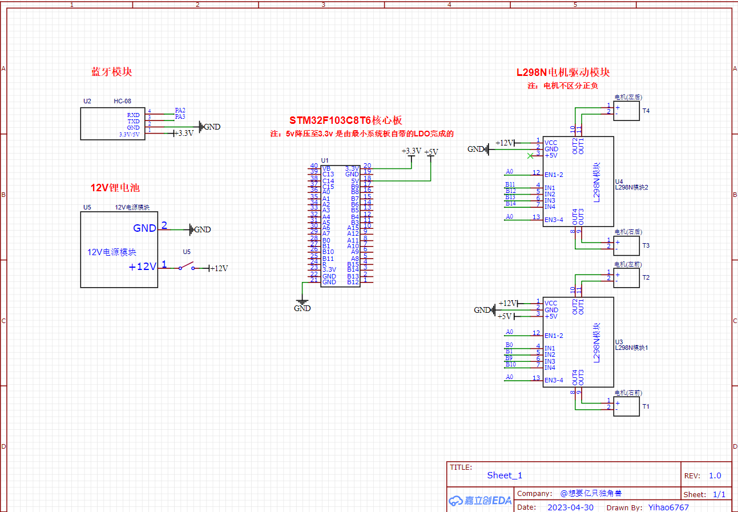
Task: Click the B10 net label at U3 IN4
Action: [x=510, y=364]
